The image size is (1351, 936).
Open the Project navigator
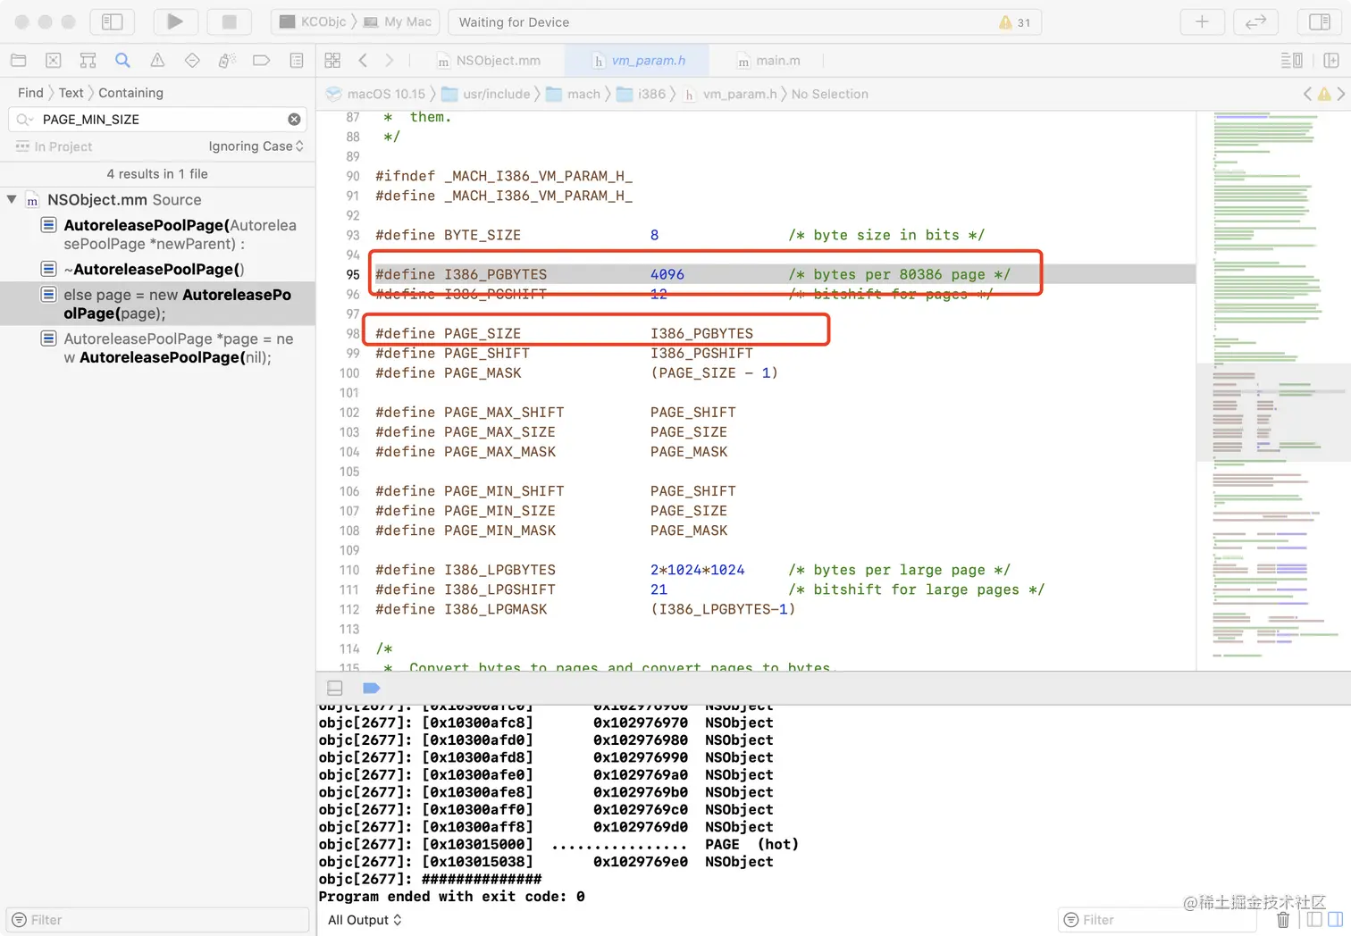(x=18, y=61)
